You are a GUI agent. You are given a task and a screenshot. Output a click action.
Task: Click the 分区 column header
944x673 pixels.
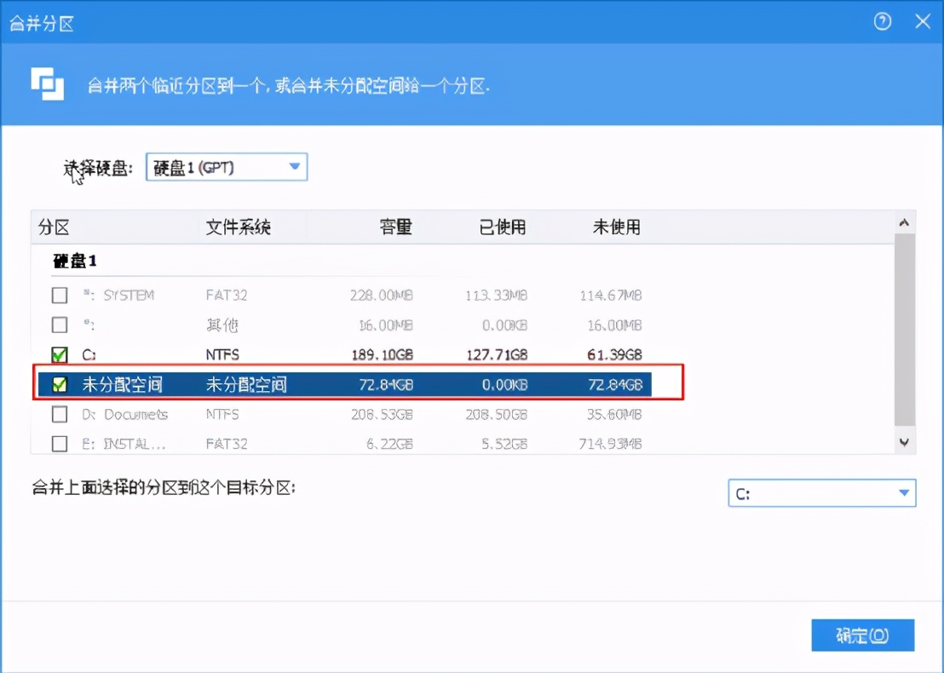point(51,227)
